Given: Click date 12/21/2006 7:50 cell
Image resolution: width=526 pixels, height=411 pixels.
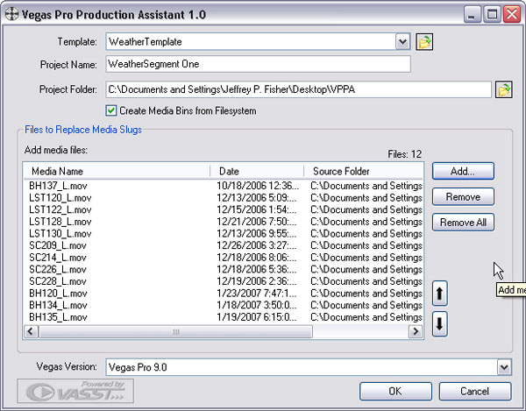Looking at the screenshot, I should click(x=257, y=222).
